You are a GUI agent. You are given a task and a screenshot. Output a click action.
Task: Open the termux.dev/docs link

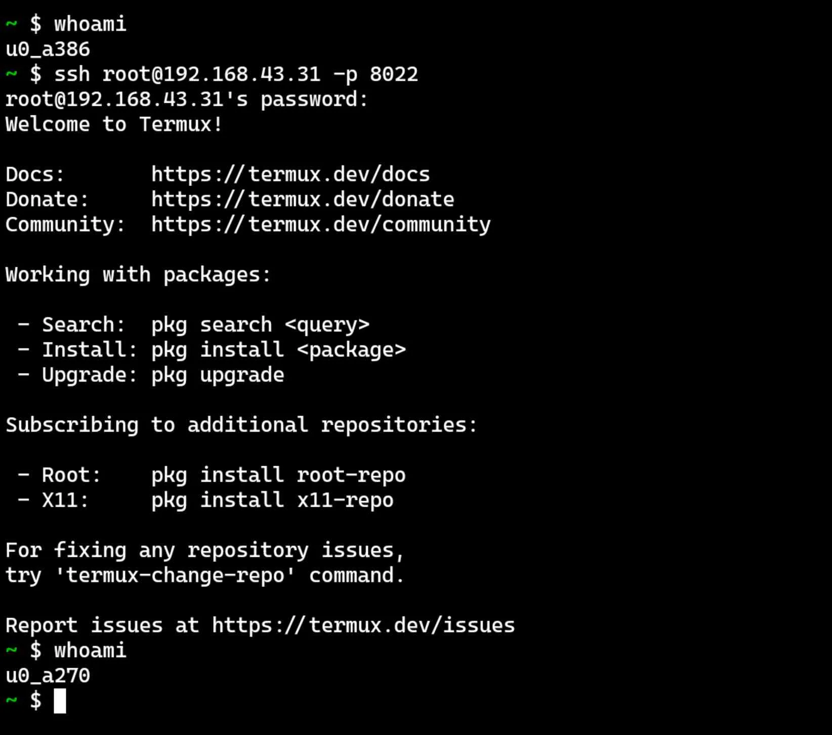(x=290, y=175)
